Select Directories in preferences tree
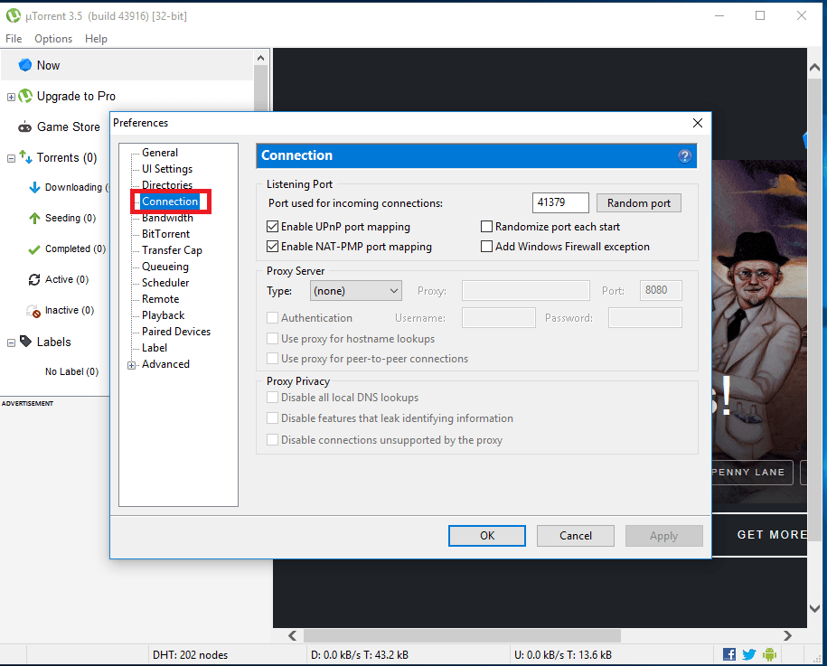Screen dimensions: 827x666 [x=167, y=185]
